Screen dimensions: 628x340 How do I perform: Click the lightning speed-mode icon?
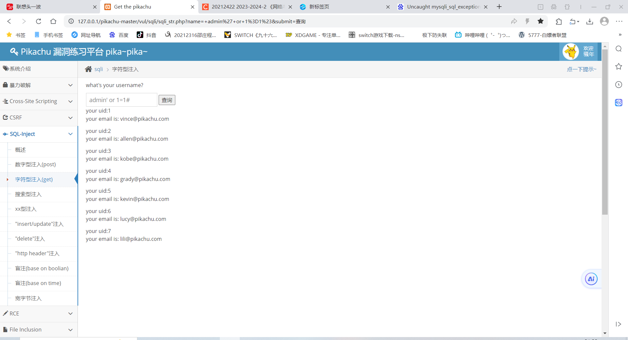coord(527,21)
